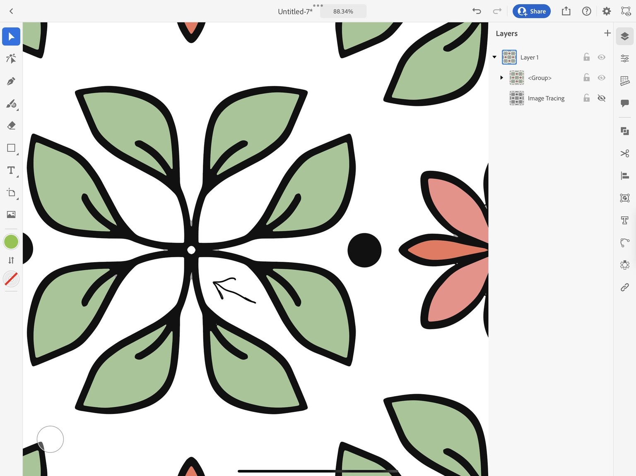
Task: Select the Direct Selection tool
Action: click(11, 59)
